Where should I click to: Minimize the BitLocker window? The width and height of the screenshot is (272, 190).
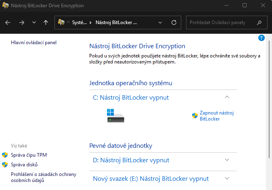click(x=226, y=5)
